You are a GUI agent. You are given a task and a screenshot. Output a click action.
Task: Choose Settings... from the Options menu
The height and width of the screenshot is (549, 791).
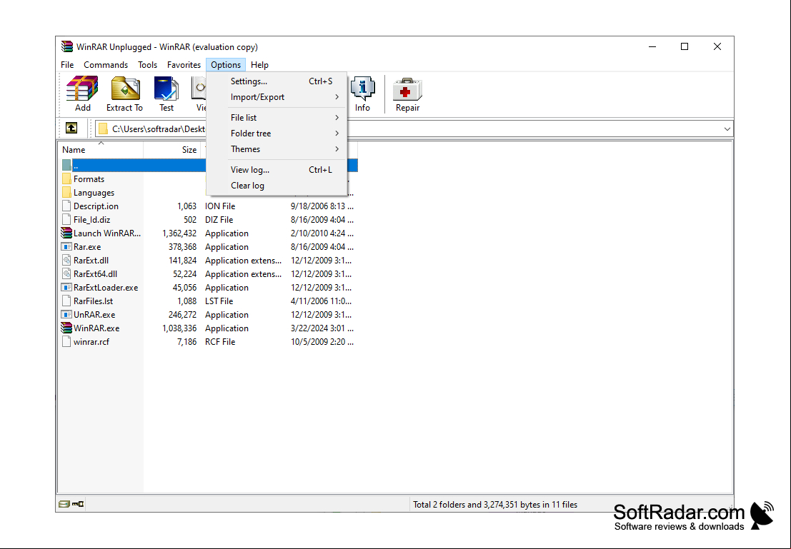pos(277,81)
